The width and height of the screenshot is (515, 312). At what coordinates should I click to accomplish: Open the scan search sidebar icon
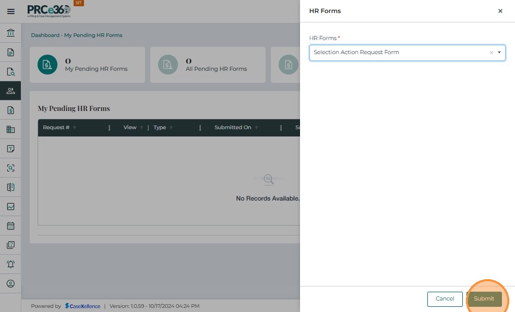[x=10, y=168]
